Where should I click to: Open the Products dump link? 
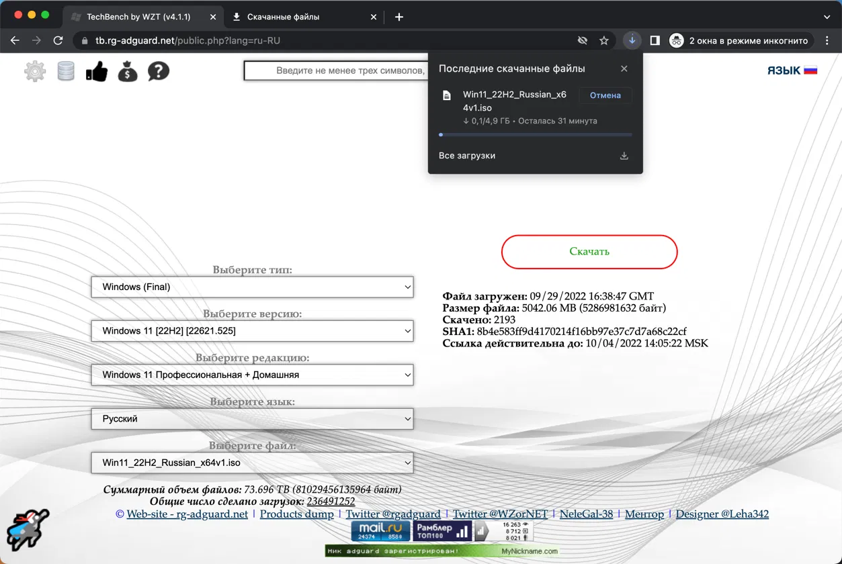tap(297, 514)
